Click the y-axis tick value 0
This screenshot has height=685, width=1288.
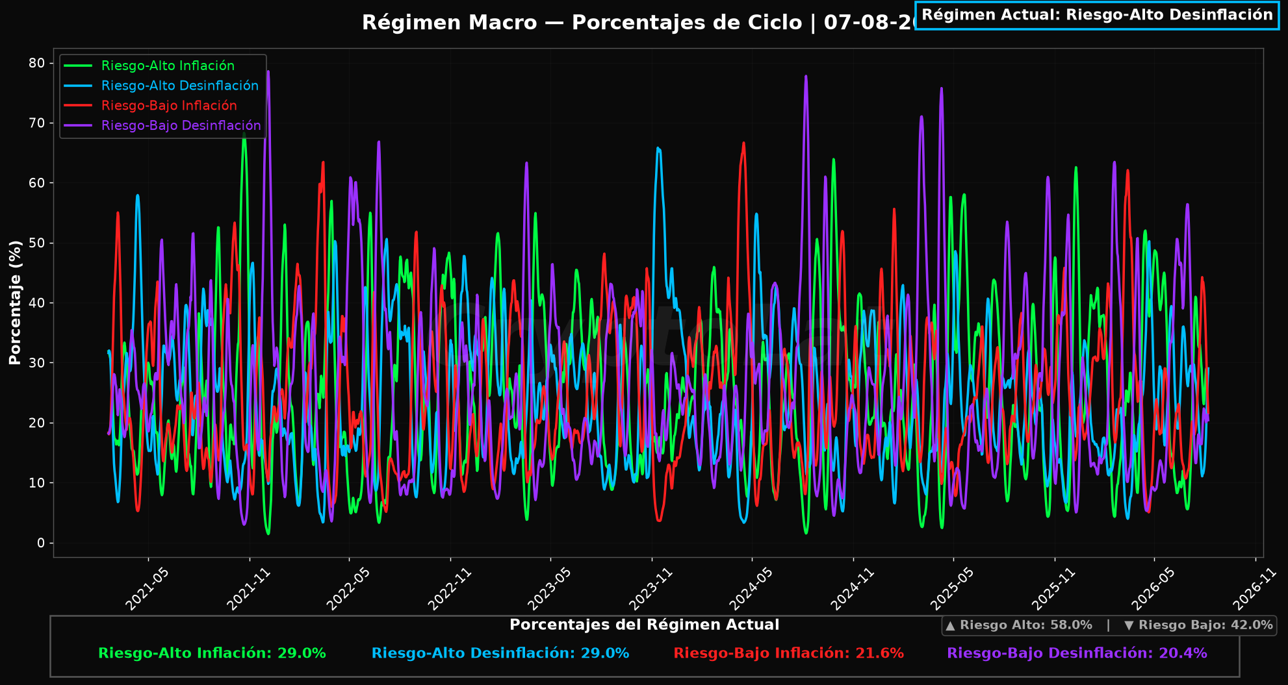click(x=41, y=543)
